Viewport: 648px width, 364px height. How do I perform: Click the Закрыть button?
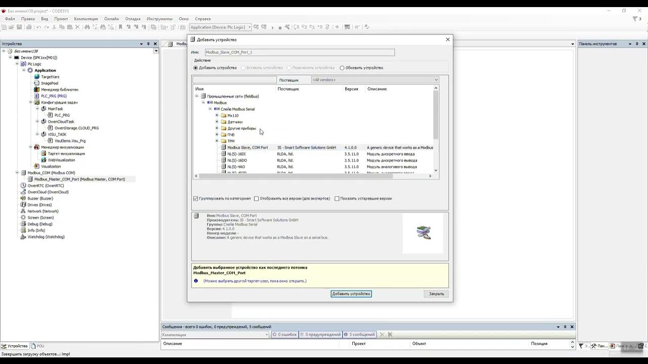(436, 294)
